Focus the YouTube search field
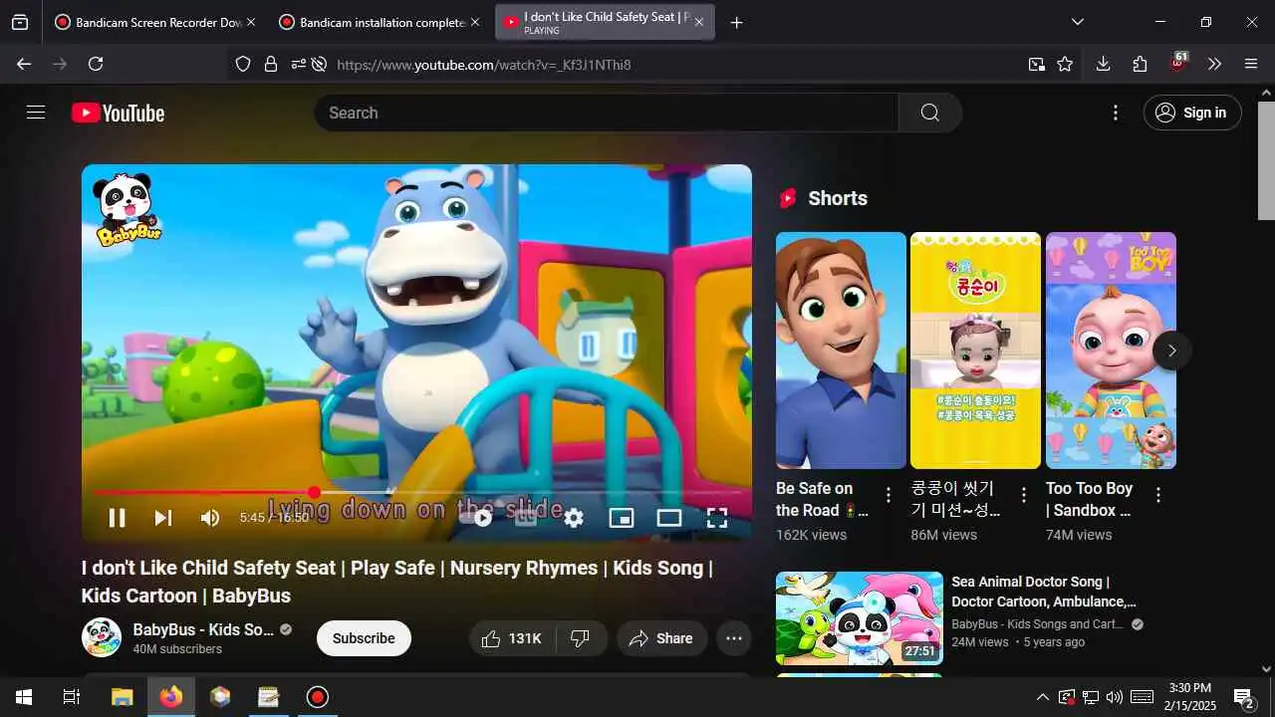Viewport: 1275px width, 717px height. click(607, 113)
